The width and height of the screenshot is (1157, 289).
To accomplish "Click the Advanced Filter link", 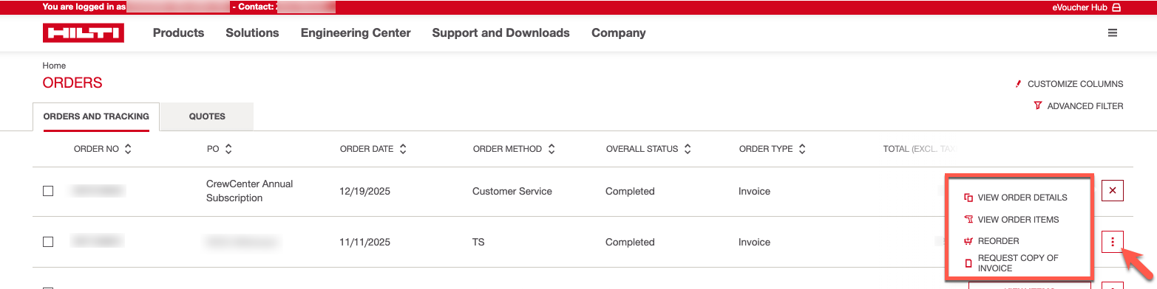I will coord(1085,106).
